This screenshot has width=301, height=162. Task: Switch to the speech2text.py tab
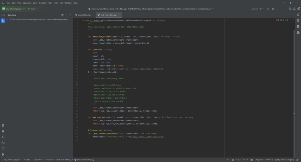pos(83,15)
